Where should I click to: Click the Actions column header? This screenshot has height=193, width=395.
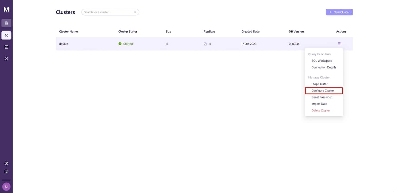click(341, 32)
